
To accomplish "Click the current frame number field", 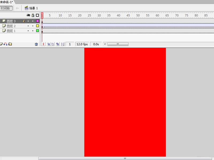I will (x=70, y=44).
